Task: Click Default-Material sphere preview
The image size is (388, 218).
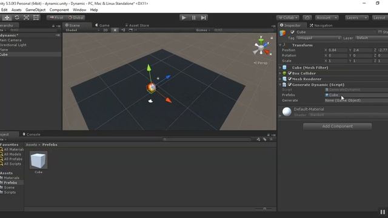Action: 287,111
